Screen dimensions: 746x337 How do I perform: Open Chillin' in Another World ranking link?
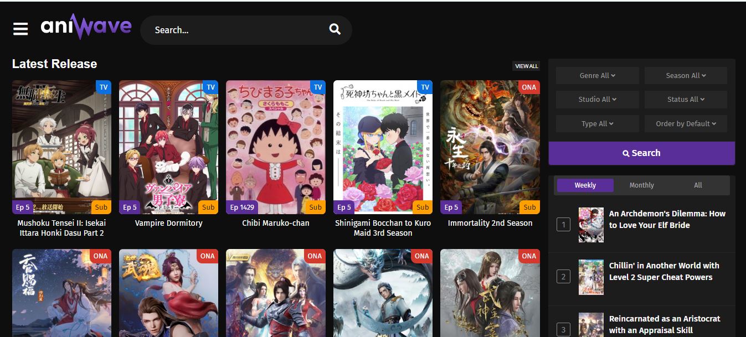(x=664, y=271)
